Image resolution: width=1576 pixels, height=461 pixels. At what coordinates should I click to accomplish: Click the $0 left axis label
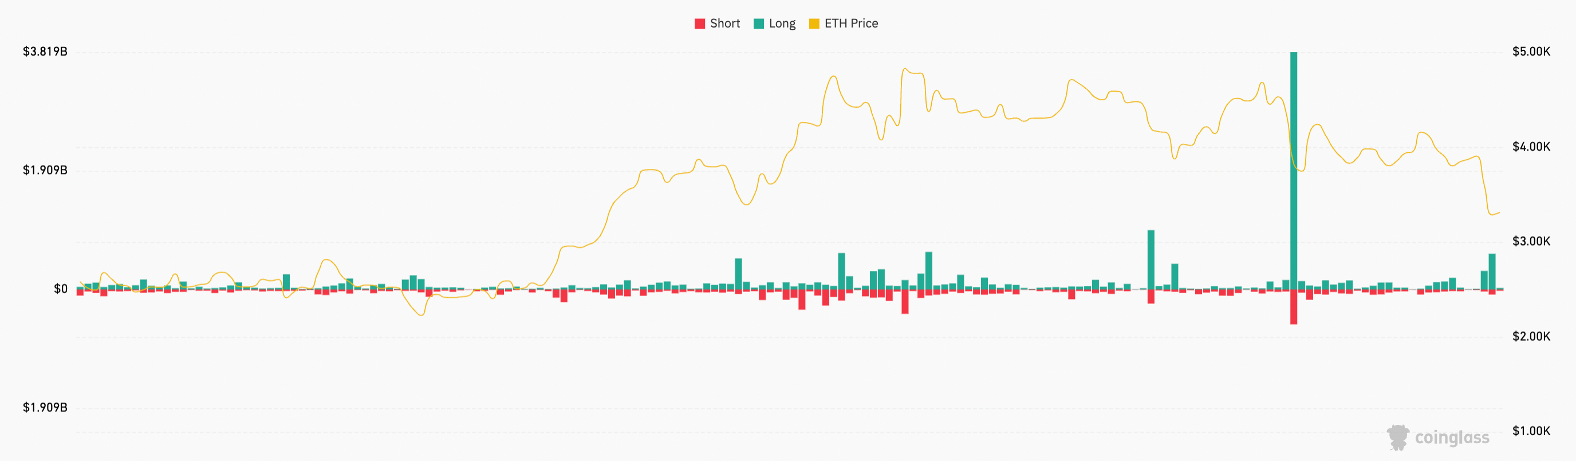[61, 289]
